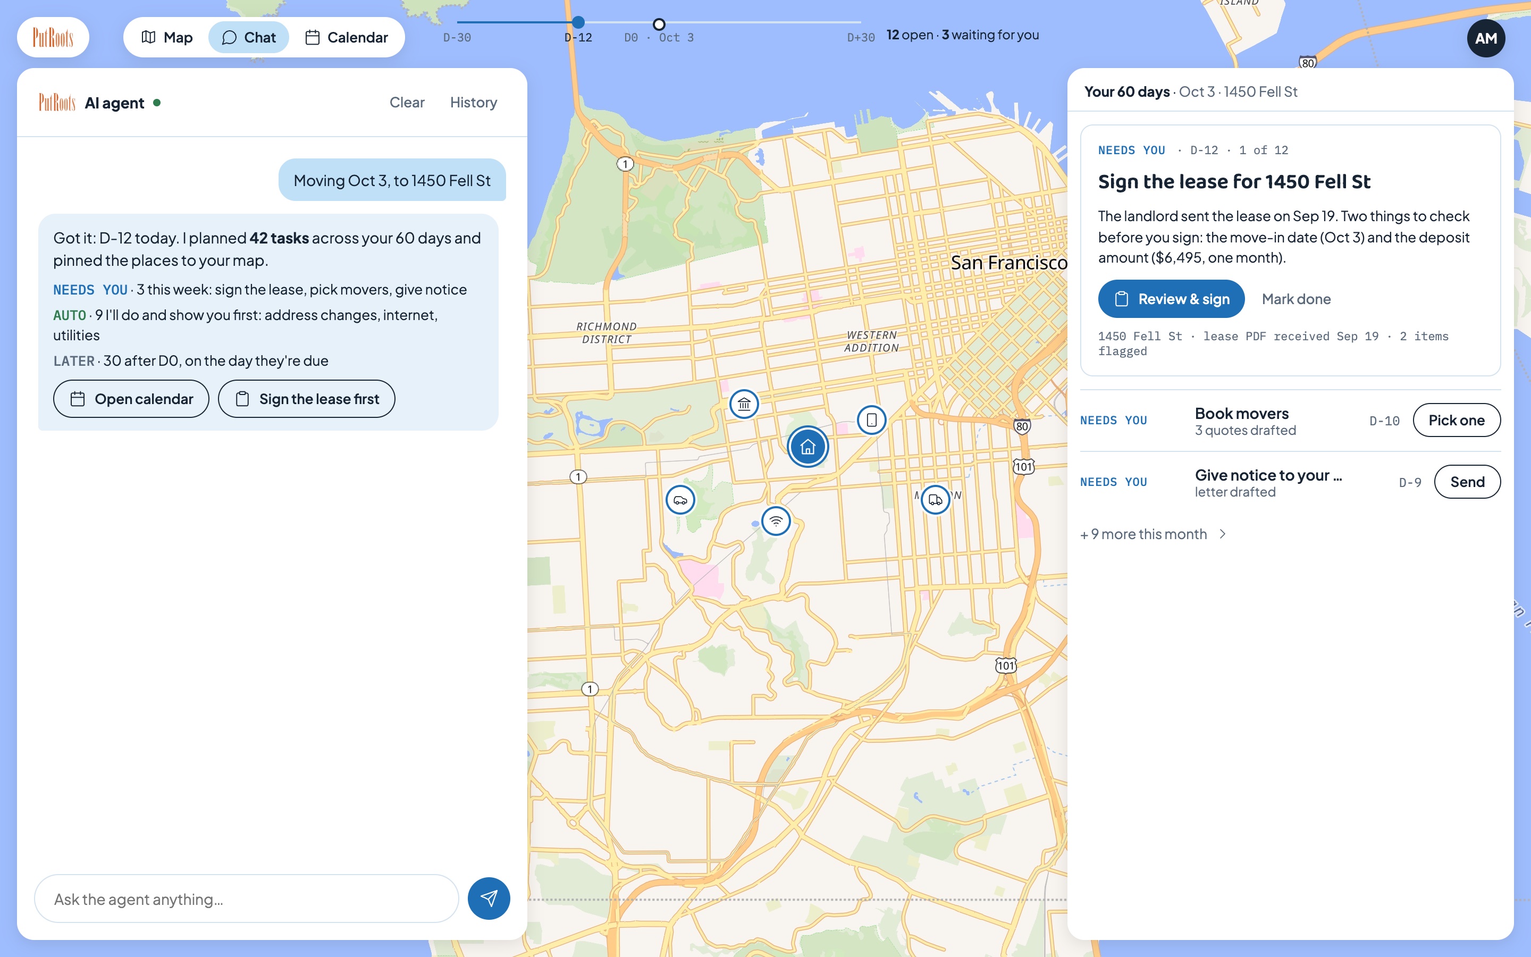This screenshot has width=1531, height=957.
Task: Click Pick one for Book movers
Action: [x=1457, y=420]
